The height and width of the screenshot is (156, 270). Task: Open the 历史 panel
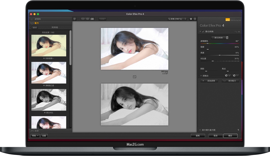(x=37, y=131)
